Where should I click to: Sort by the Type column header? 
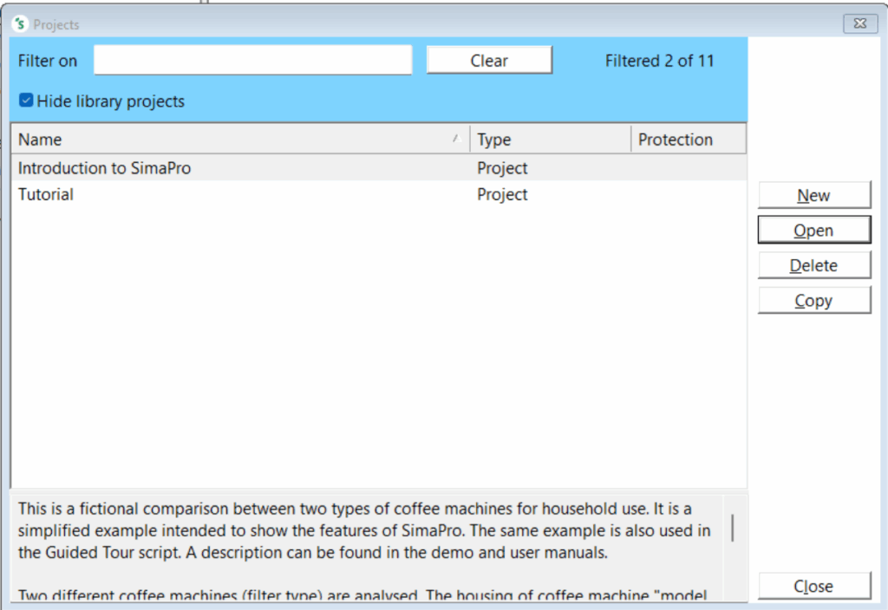point(550,140)
